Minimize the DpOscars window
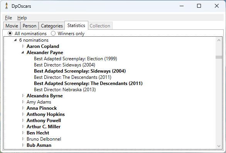The width and height of the screenshot is (226, 153). 182,6
